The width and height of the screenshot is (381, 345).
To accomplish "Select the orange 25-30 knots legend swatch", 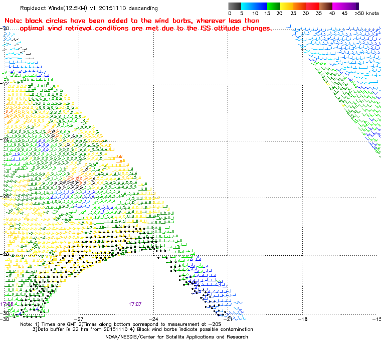I will [300, 6].
